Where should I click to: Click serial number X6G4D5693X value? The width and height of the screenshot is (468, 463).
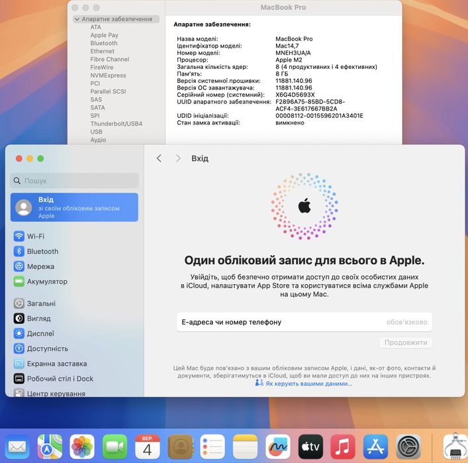295,95
